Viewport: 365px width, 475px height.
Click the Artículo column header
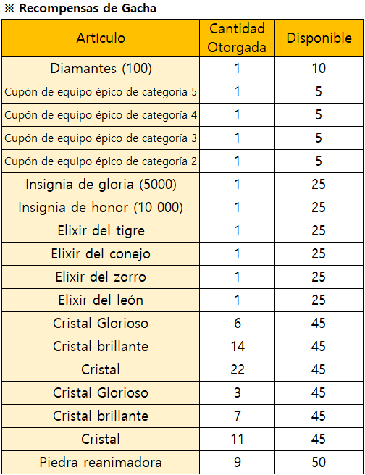point(101,38)
